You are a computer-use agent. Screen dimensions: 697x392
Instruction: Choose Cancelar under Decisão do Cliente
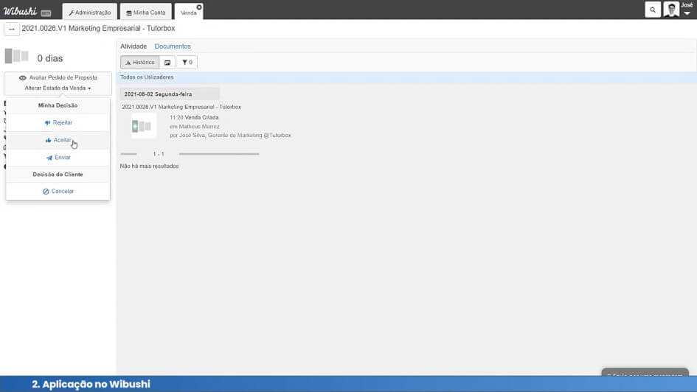[x=58, y=192]
